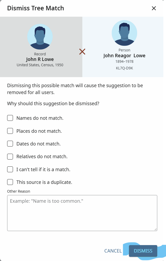Click the text area resize handle corner
The width and height of the screenshot is (166, 261).
pos(155,229)
